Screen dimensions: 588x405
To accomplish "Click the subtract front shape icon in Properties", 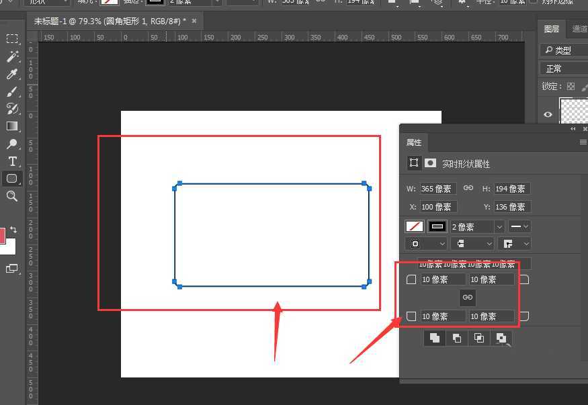I will (456, 338).
